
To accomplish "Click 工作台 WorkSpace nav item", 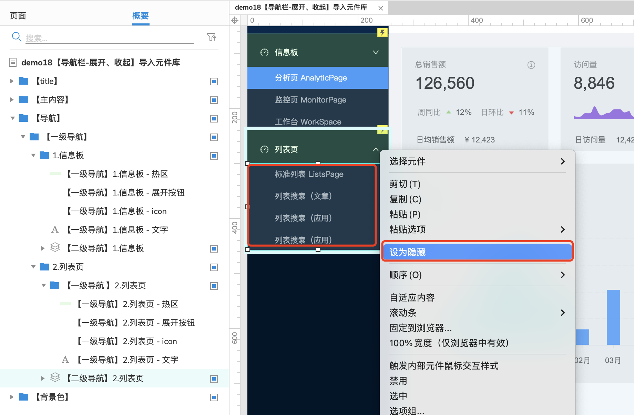I will [318, 120].
